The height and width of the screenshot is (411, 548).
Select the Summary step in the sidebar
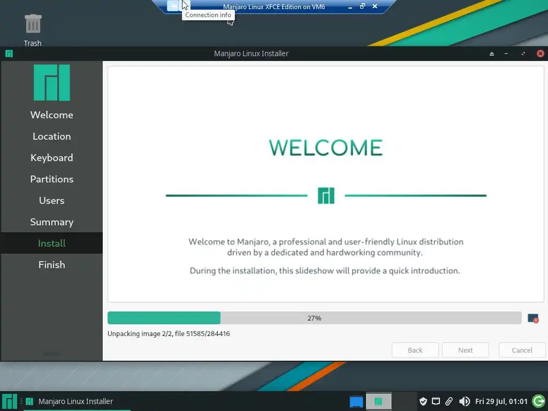pos(52,222)
